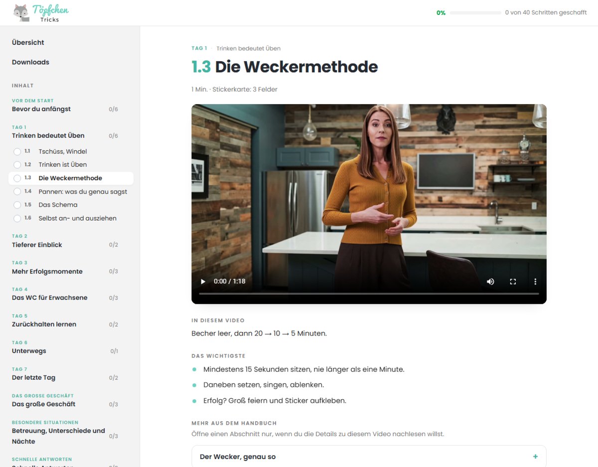Play the Weckermethode video

coord(203,281)
